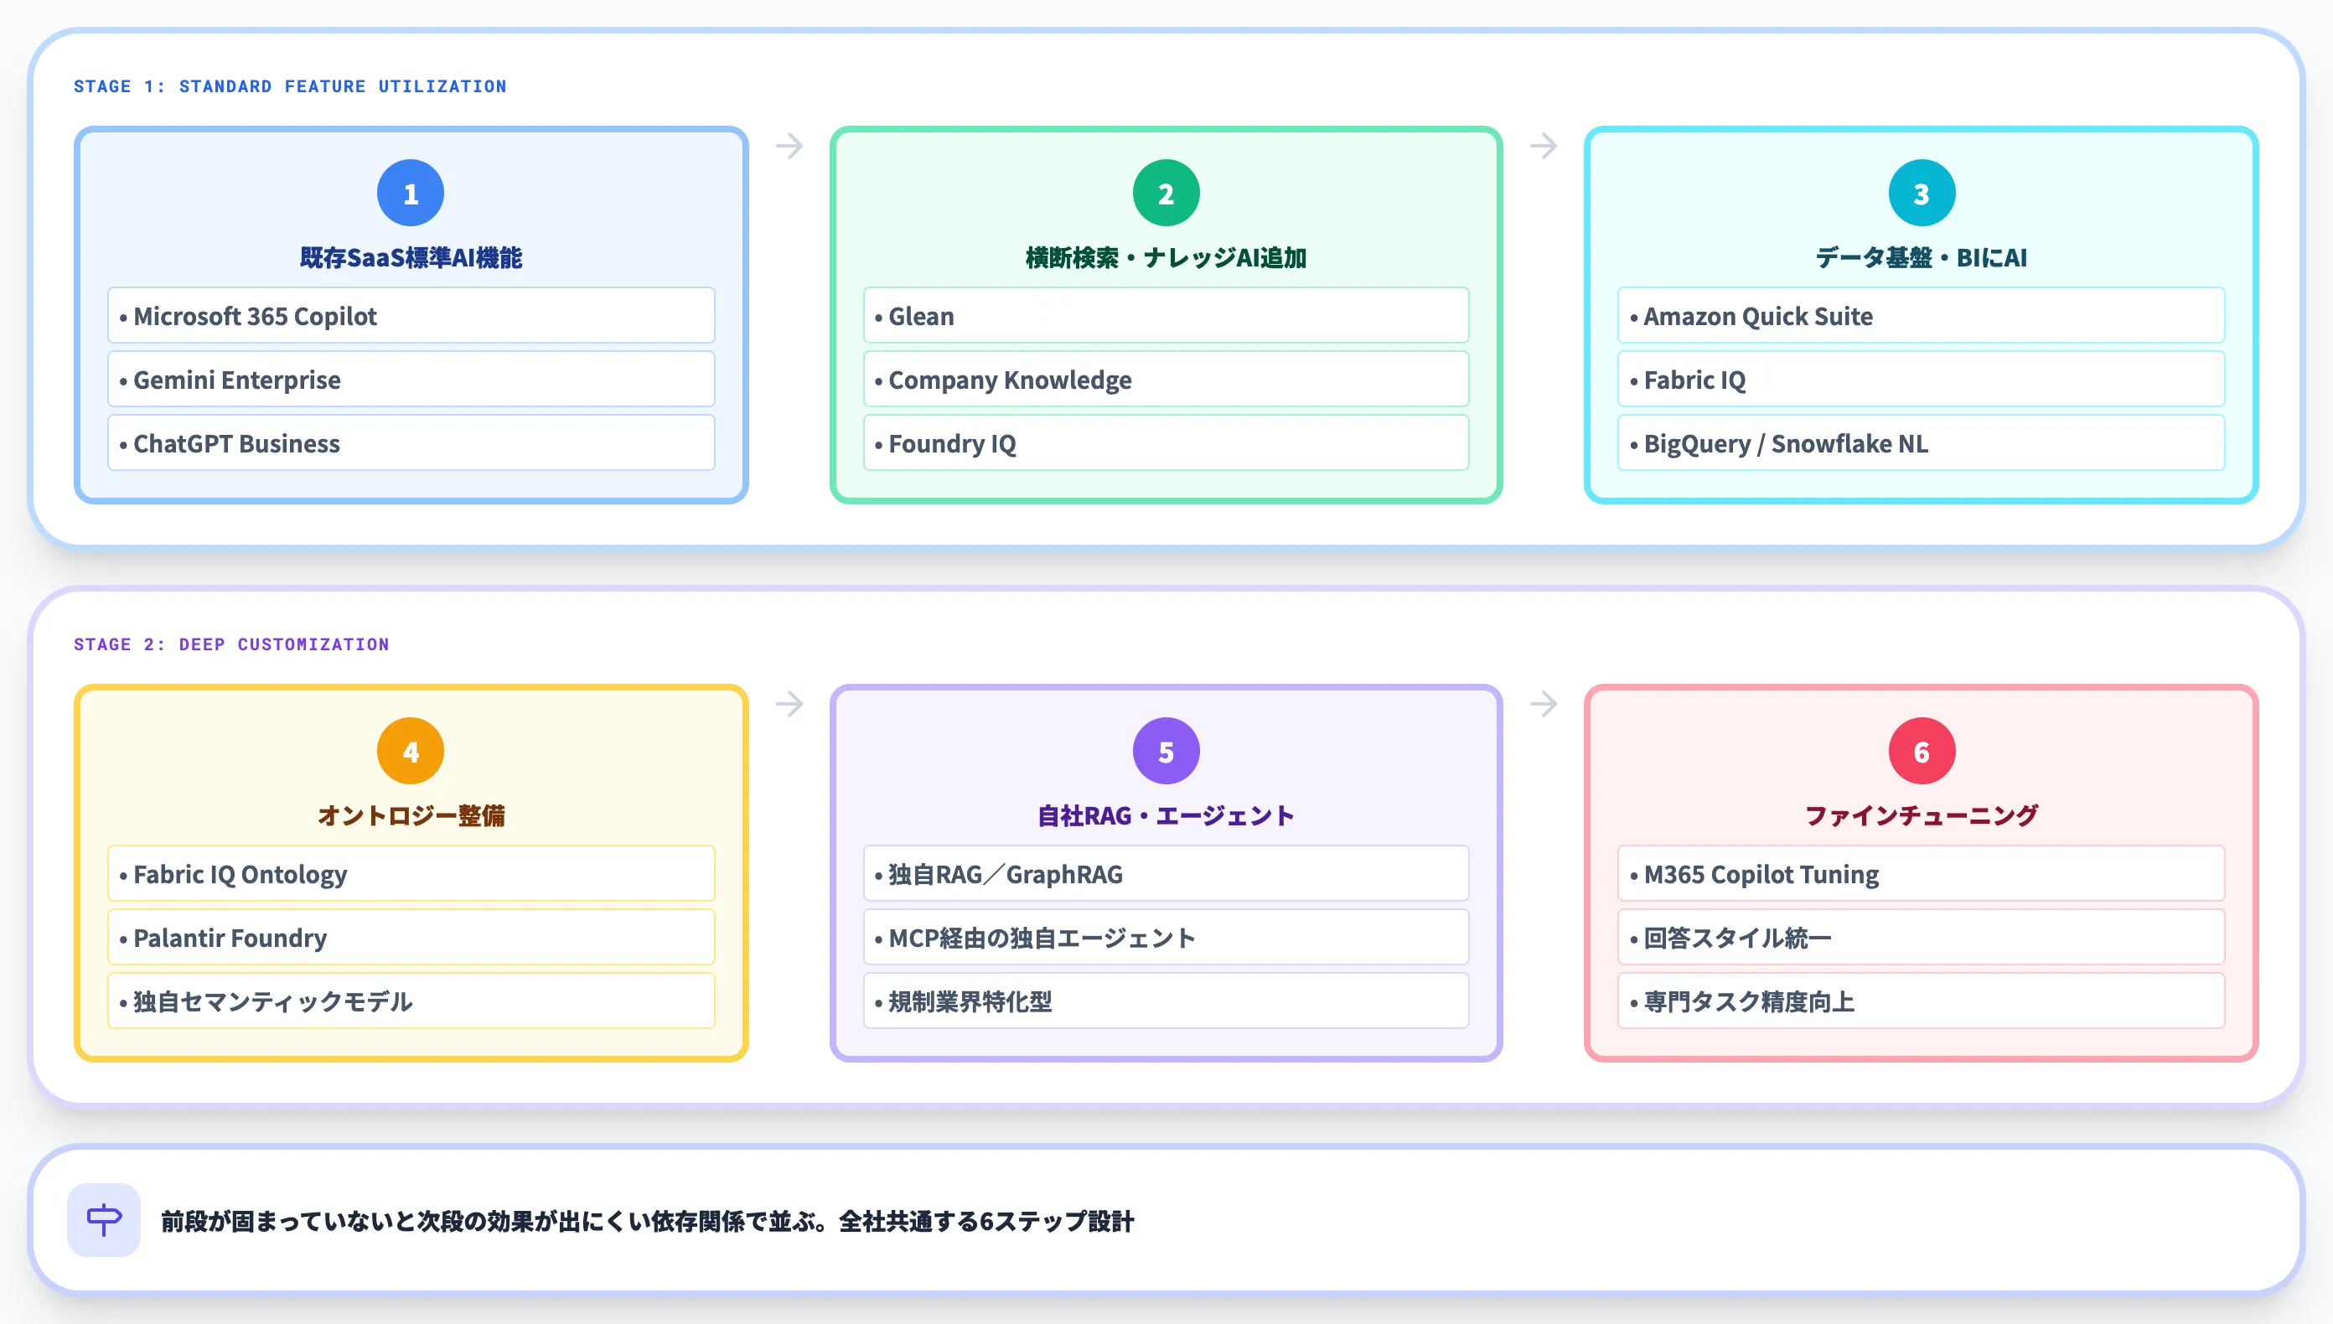Click the signpost icon in the footer note

point(104,1219)
